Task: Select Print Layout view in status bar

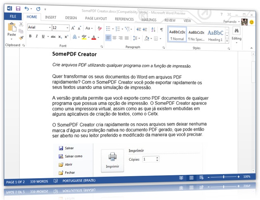Action: tap(191, 178)
